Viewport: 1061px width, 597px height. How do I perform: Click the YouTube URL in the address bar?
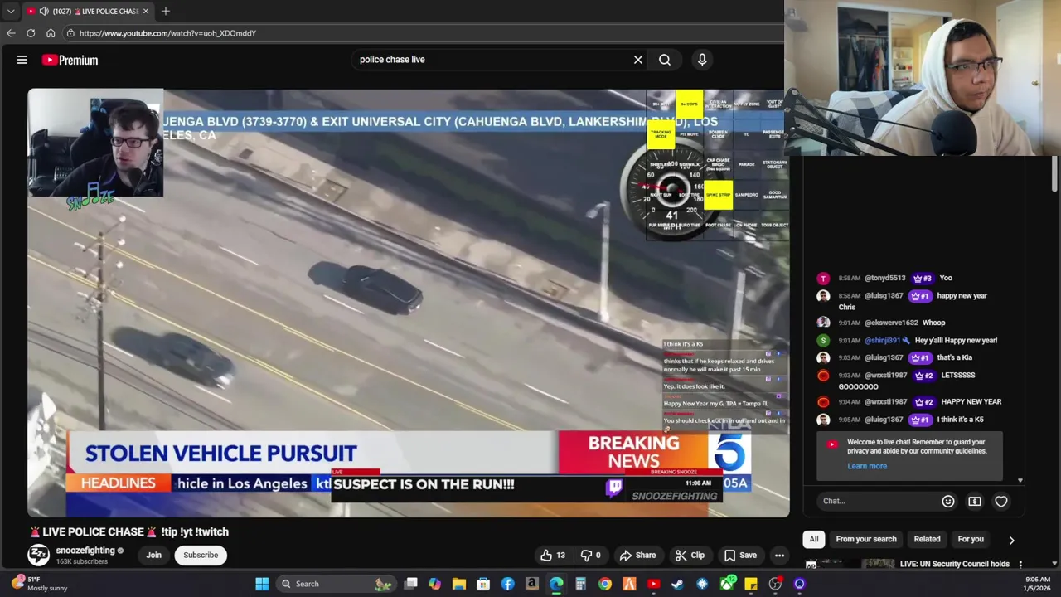pos(167,33)
